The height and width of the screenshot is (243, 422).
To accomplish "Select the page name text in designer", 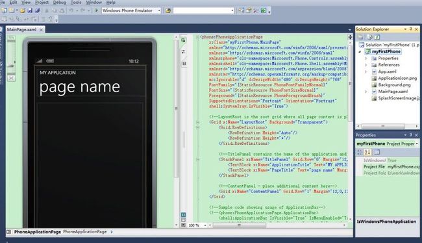I will [80, 87].
